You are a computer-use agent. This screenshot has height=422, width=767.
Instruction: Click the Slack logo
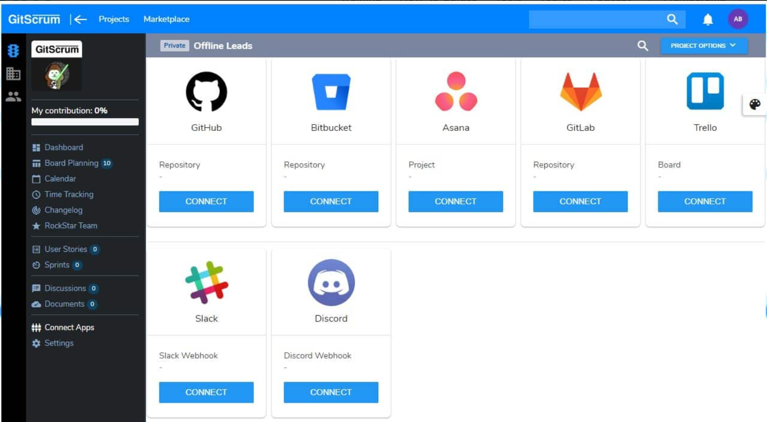coord(207,283)
